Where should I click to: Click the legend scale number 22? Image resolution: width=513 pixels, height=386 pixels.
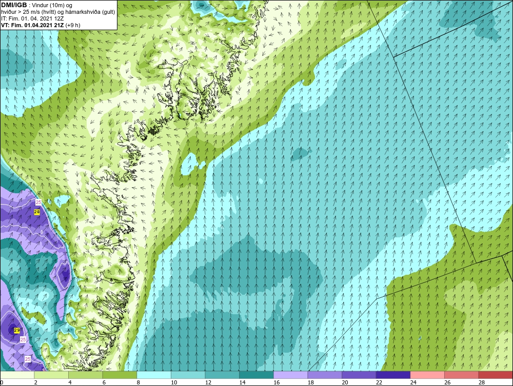379,382
